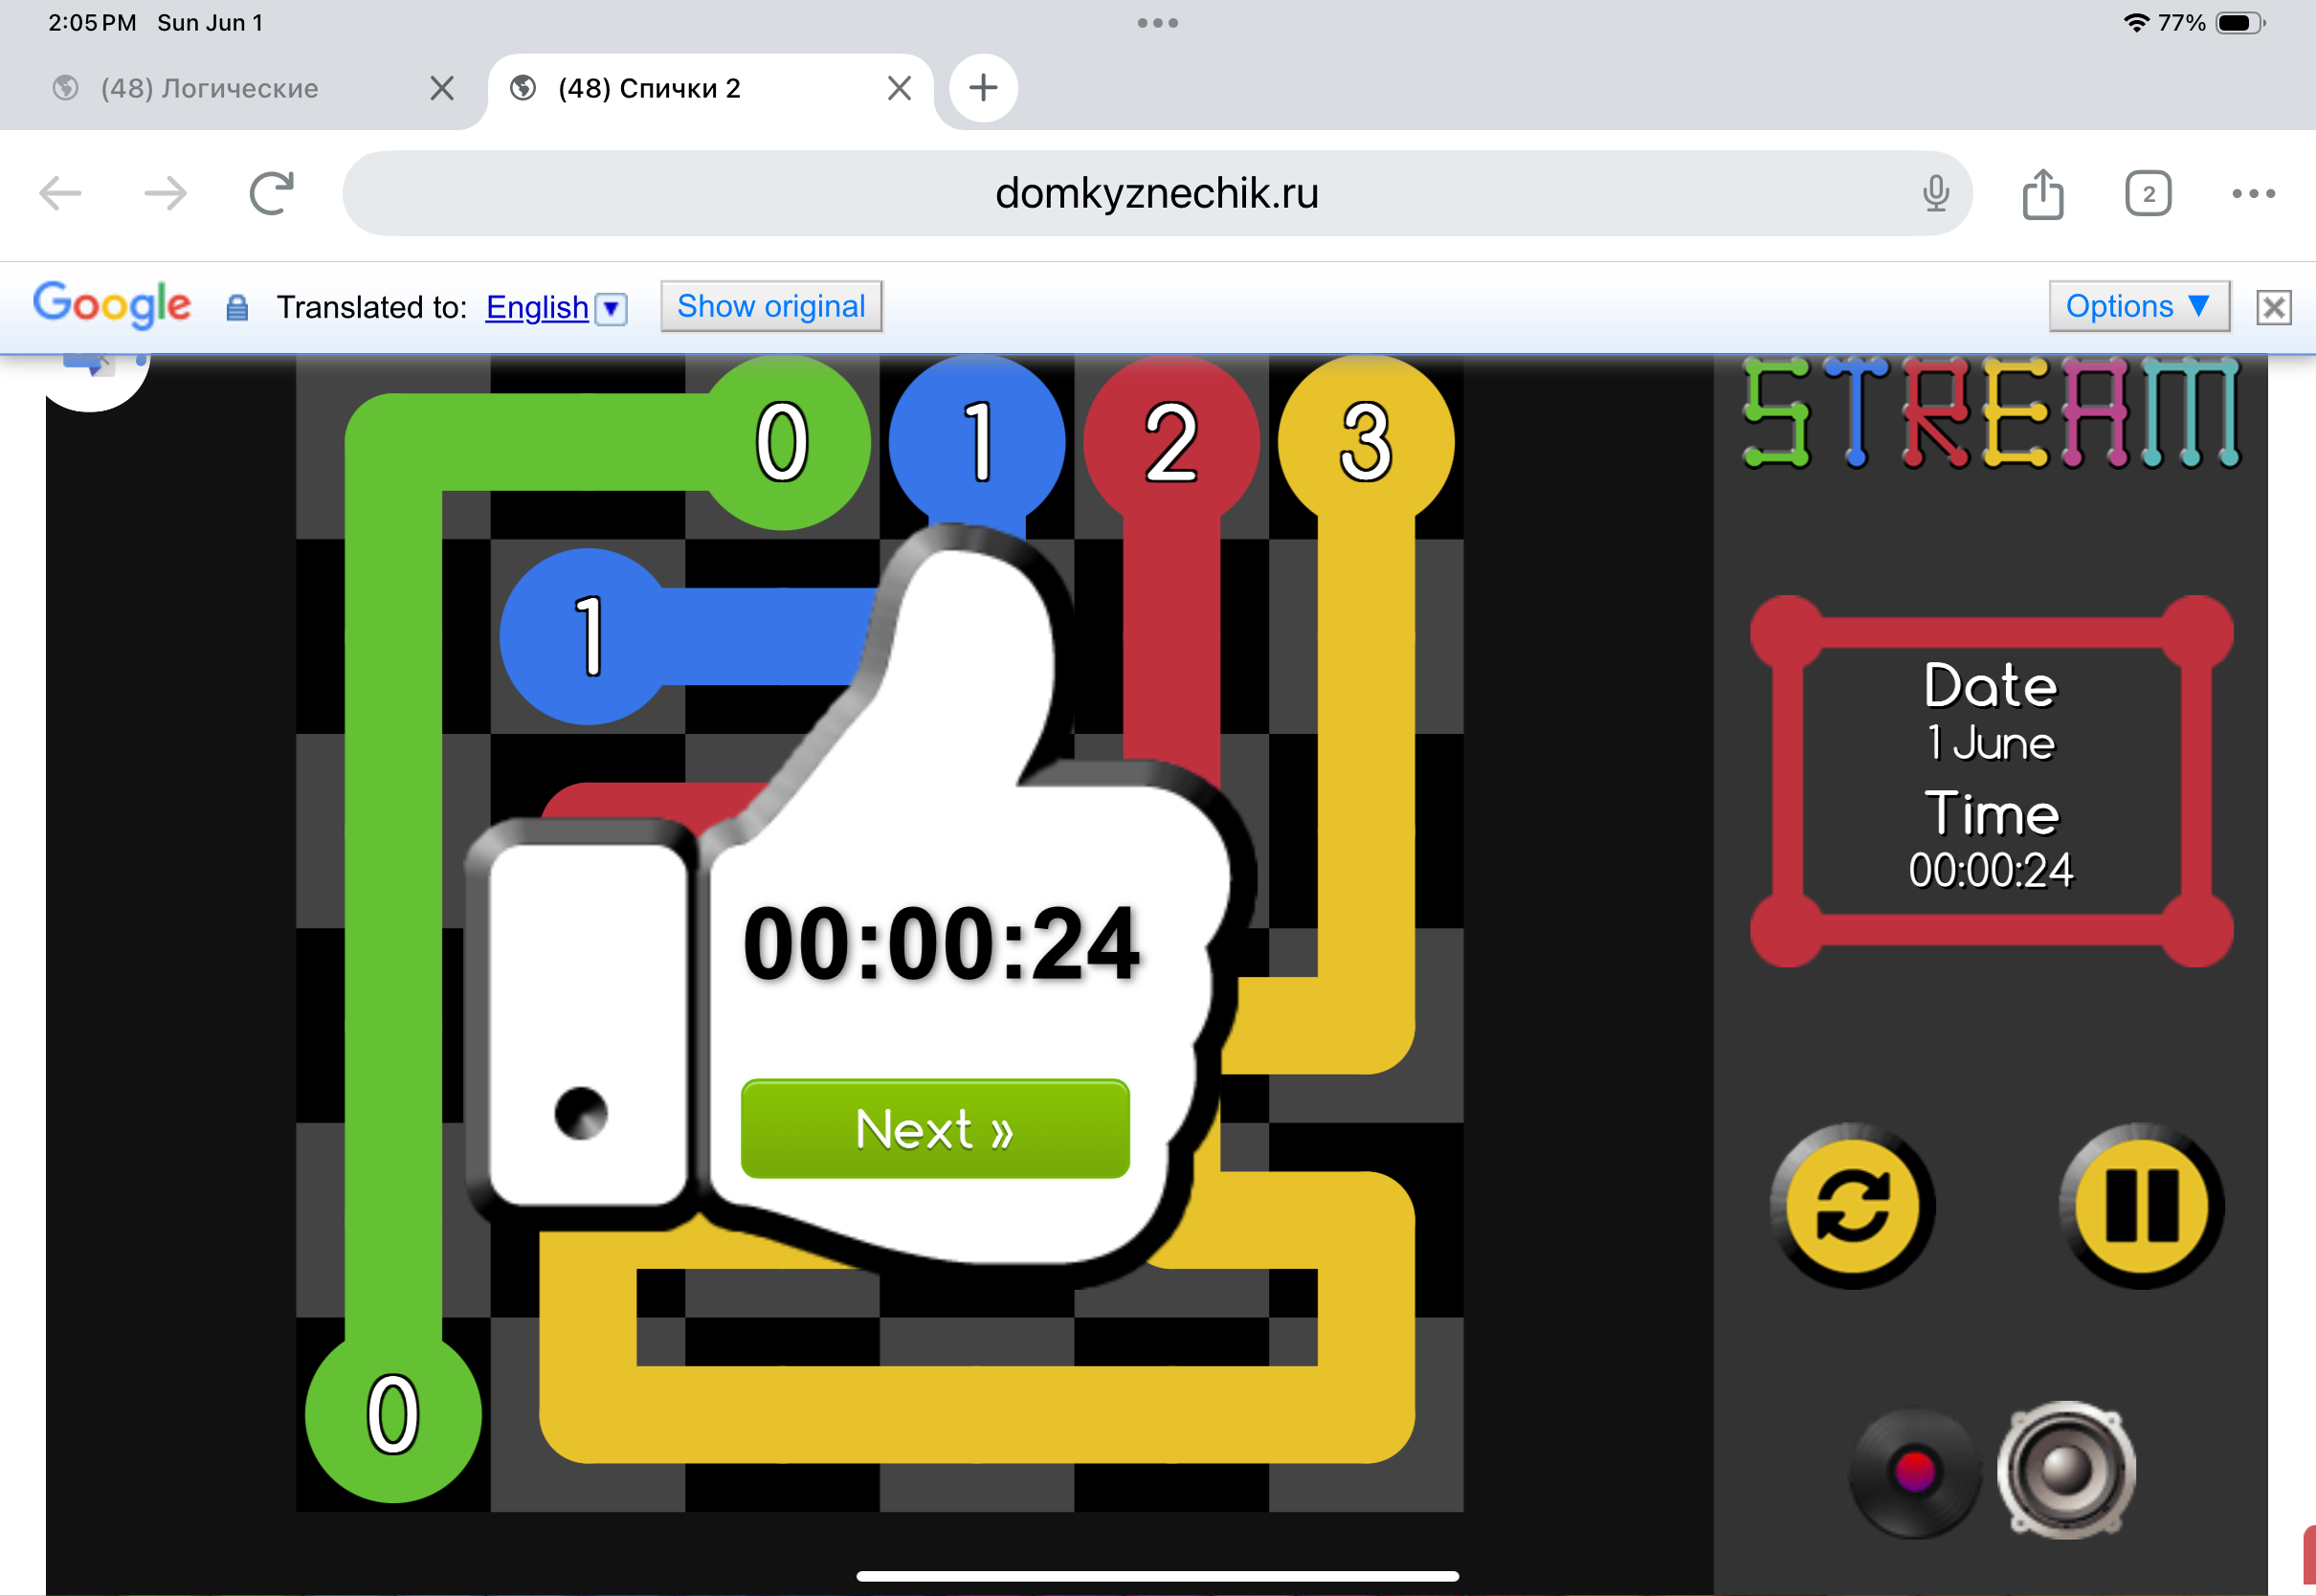Image resolution: width=2316 pixels, height=1596 pixels.
Task: Toggle sound with the speaker icon
Action: click(2066, 1470)
